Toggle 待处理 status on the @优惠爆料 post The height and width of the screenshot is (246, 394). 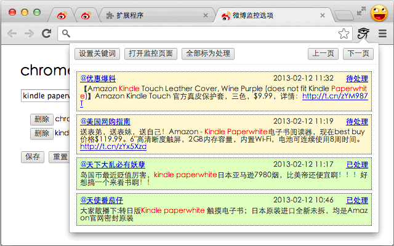point(357,79)
